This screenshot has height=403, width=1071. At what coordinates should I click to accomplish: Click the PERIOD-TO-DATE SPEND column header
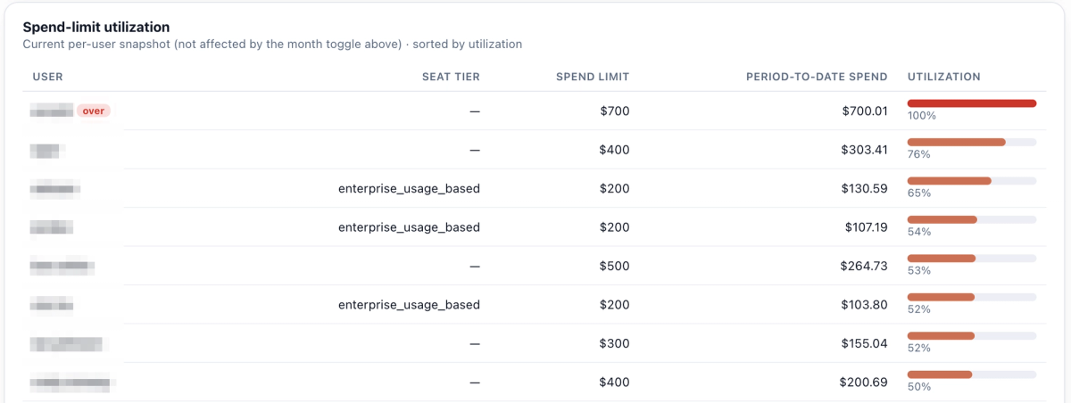tap(817, 77)
